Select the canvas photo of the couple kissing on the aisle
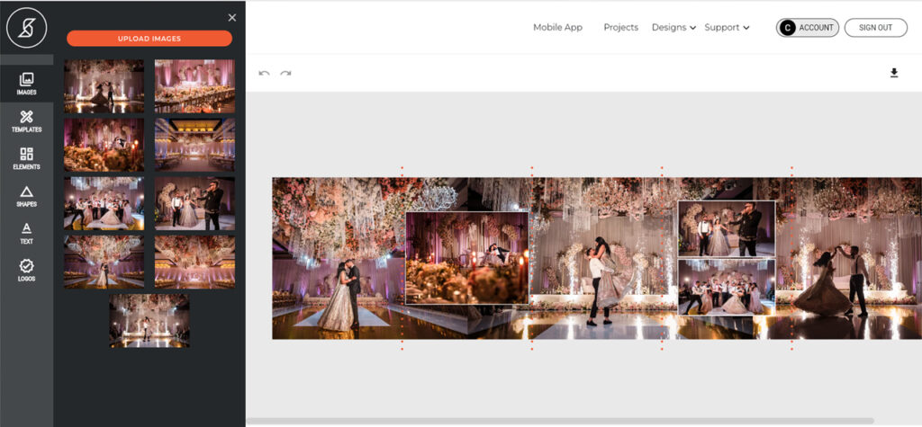The height and width of the screenshot is (427, 922). click(x=339, y=258)
